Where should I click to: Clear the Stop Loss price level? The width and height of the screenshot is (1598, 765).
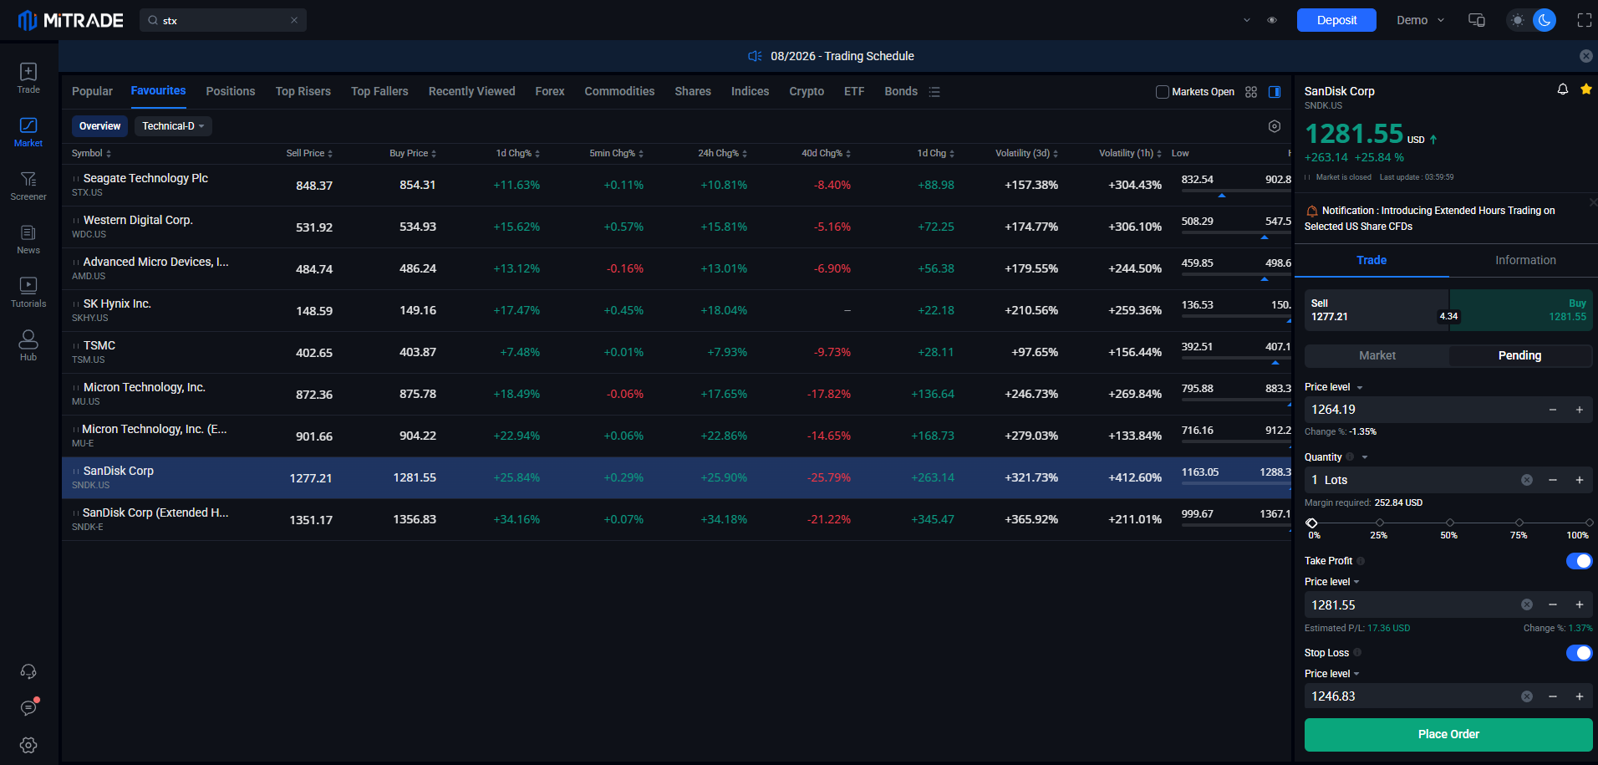(1527, 696)
